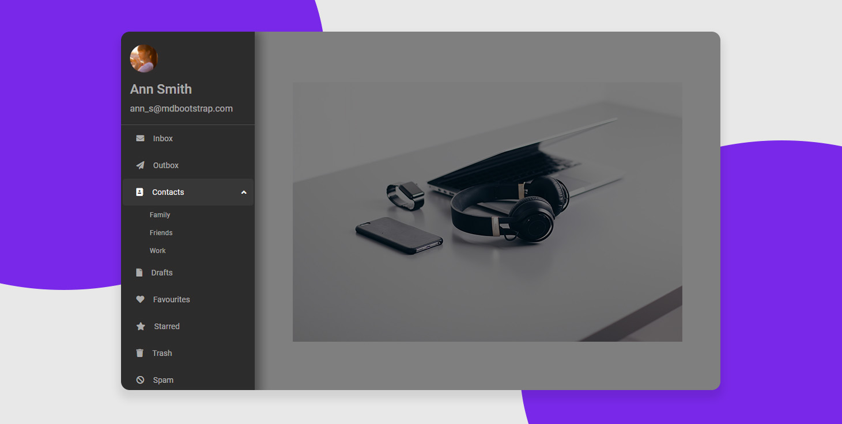This screenshot has width=842, height=424.
Task: Click the ann_s@mdbootstrap.com email address
Action: [x=181, y=108]
